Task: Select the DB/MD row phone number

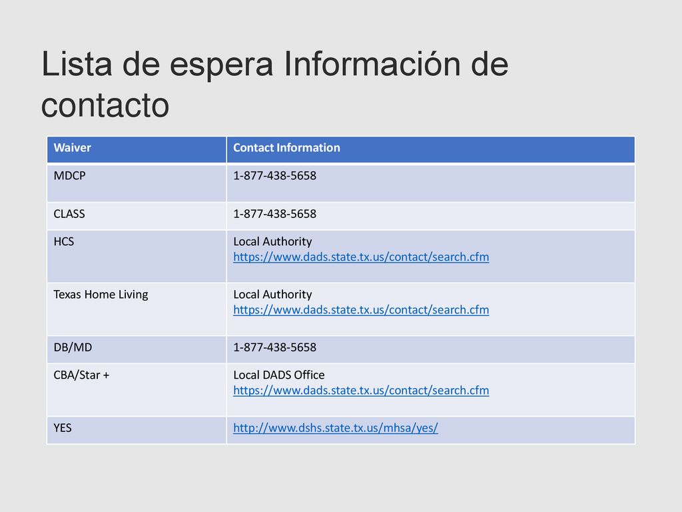Action: point(275,347)
